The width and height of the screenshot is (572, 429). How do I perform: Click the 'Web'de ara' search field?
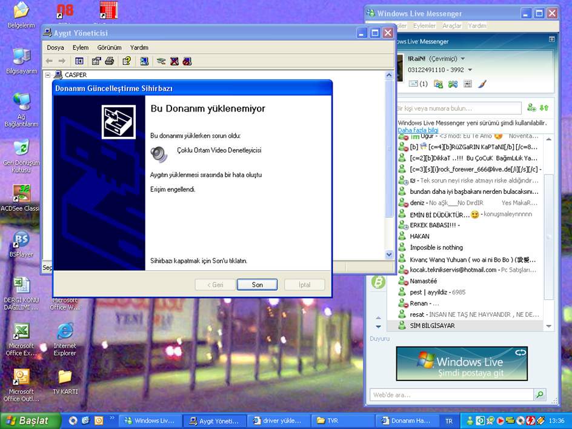(x=452, y=394)
